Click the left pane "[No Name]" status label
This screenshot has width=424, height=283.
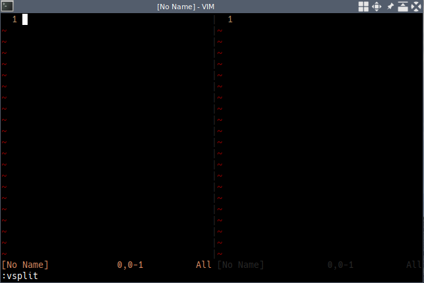[x=25, y=265]
